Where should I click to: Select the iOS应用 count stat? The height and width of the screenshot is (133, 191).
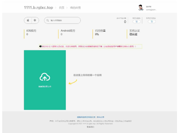click(31, 32)
